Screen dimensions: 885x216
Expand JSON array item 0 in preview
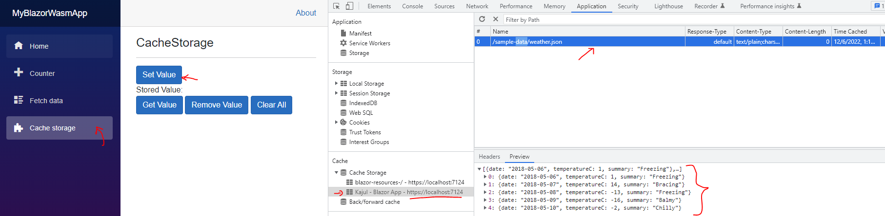(x=485, y=177)
